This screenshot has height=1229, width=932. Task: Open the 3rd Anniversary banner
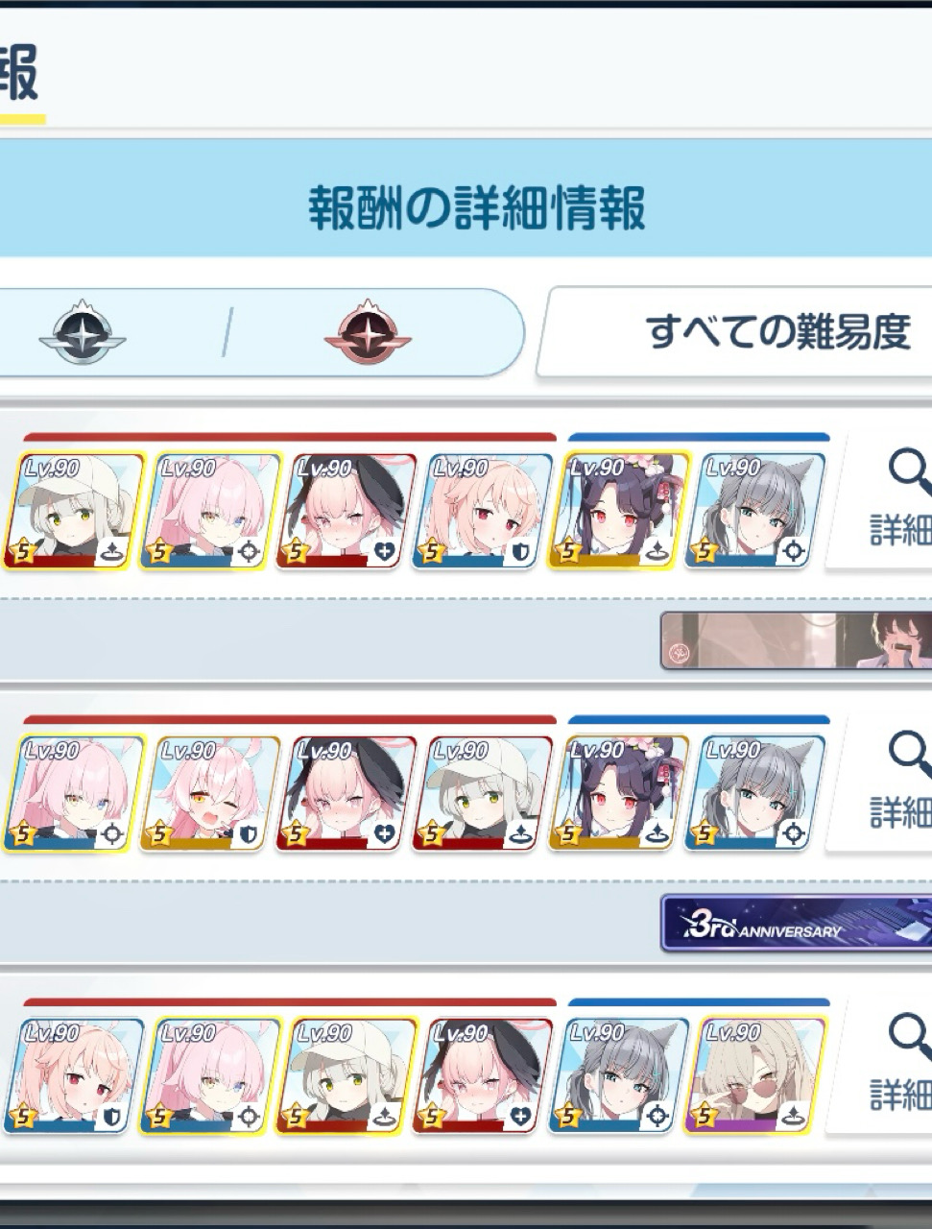(x=796, y=924)
